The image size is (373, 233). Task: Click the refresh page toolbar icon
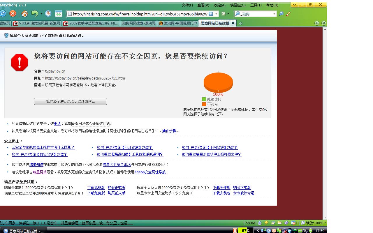click(3, 13)
